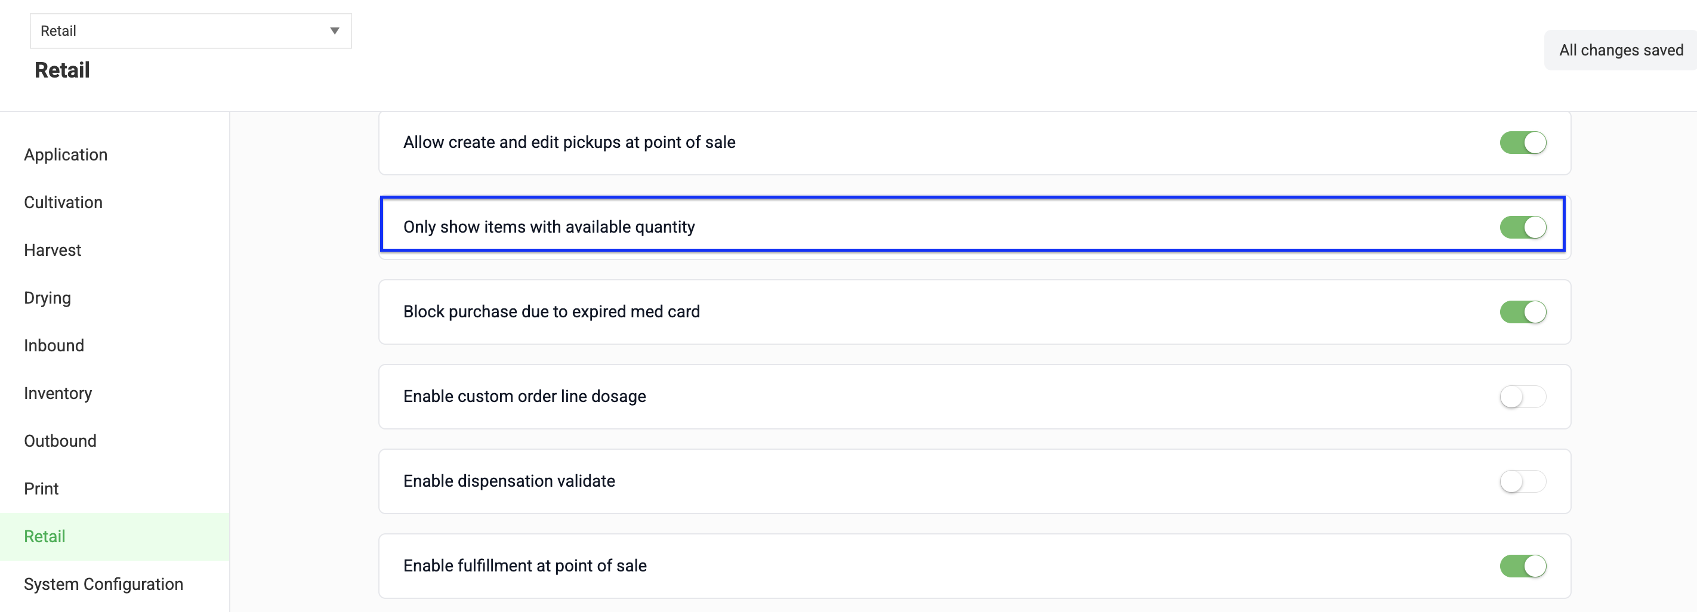The width and height of the screenshot is (1697, 612).
Task: Toggle Allow create and edit pickups switch
Action: tap(1522, 143)
